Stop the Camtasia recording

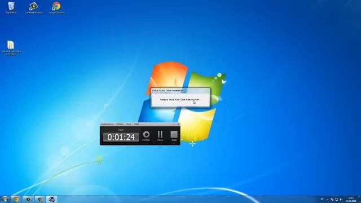[x=174, y=136]
